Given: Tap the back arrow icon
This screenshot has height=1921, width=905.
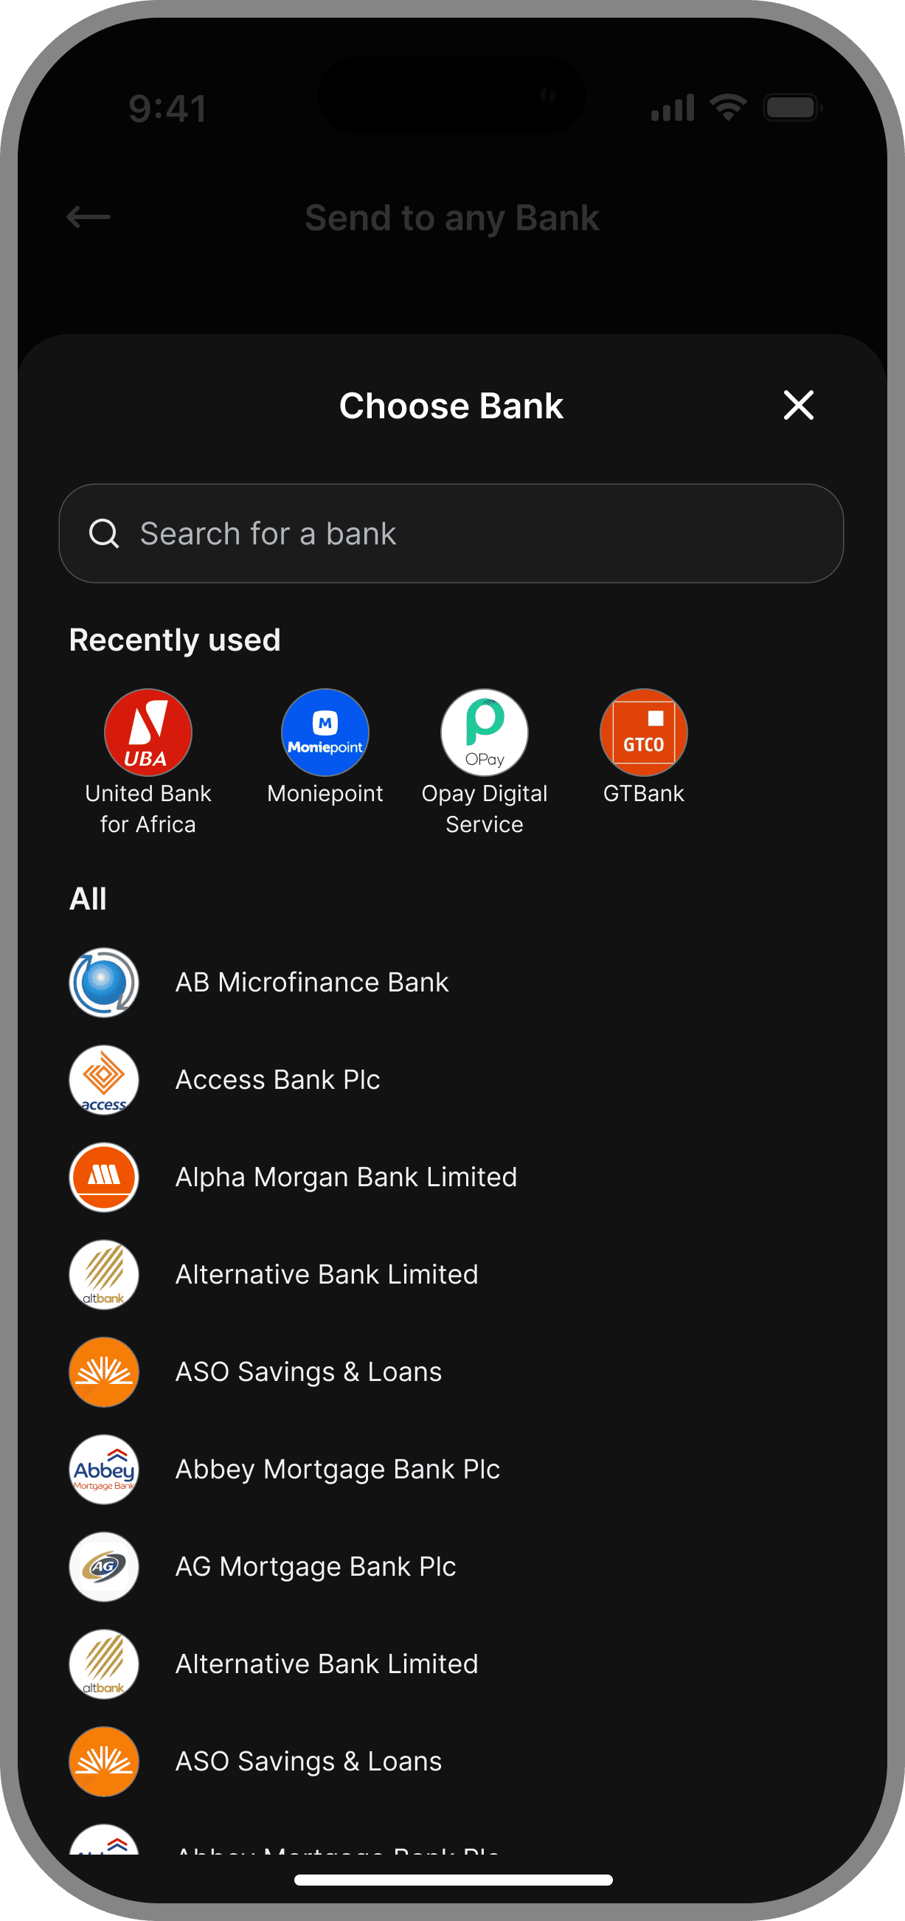Looking at the screenshot, I should 89,218.
